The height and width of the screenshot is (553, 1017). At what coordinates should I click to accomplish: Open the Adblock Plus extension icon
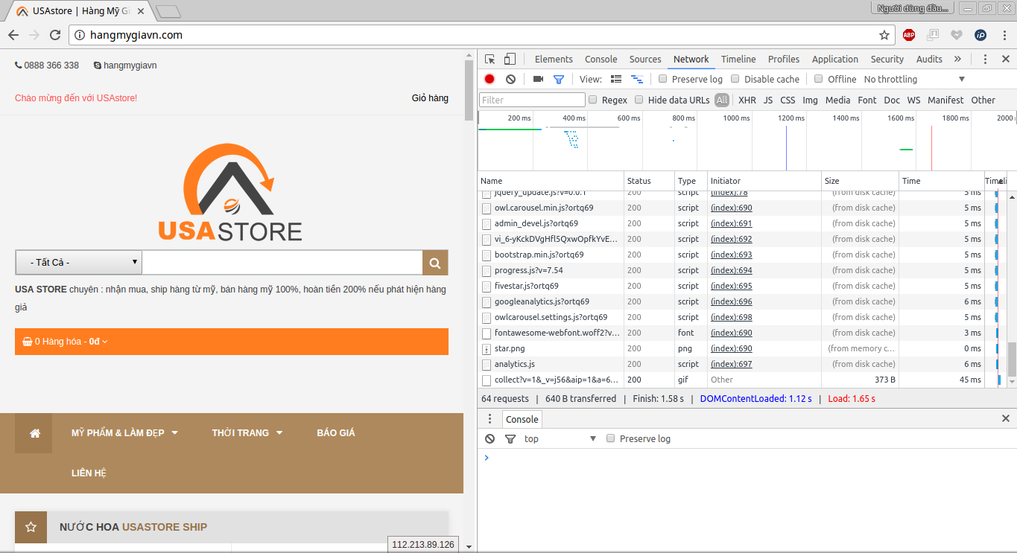pos(909,35)
